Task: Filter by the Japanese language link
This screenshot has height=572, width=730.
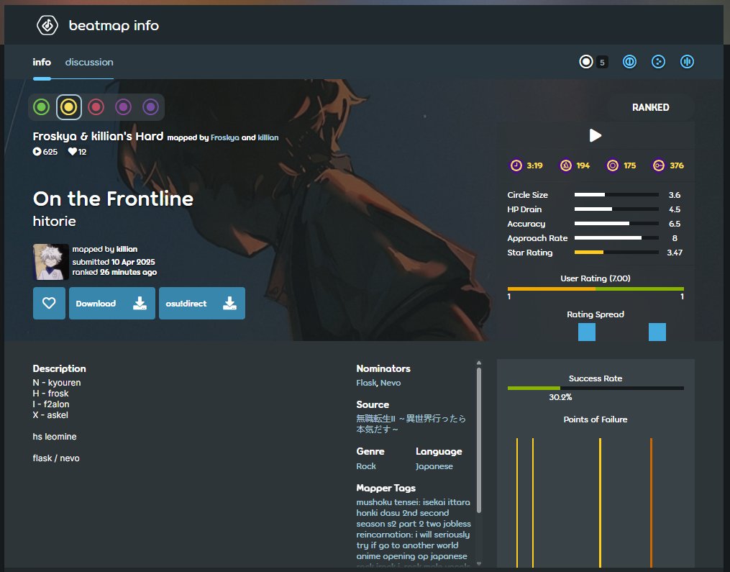Action: pos(434,466)
